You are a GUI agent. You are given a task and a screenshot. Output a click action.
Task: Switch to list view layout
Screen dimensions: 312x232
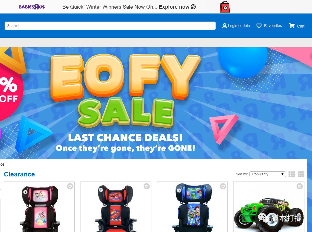pos(301,174)
